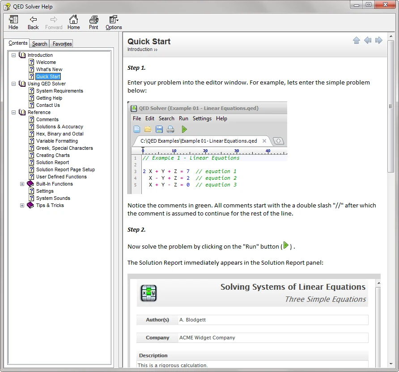Click the printer icon in example toolbar

pyautogui.click(x=170, y=129)
